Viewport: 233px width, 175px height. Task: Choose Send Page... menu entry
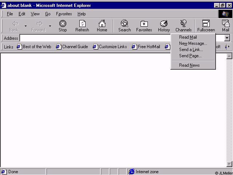pyautogui.click(x=193, y=56)
